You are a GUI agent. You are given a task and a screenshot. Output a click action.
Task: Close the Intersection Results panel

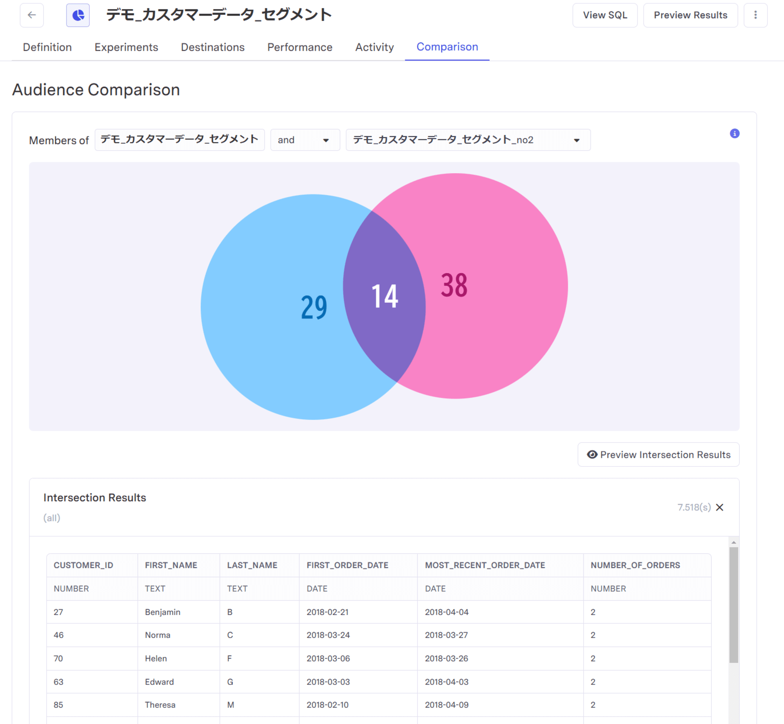pos(720,507)
